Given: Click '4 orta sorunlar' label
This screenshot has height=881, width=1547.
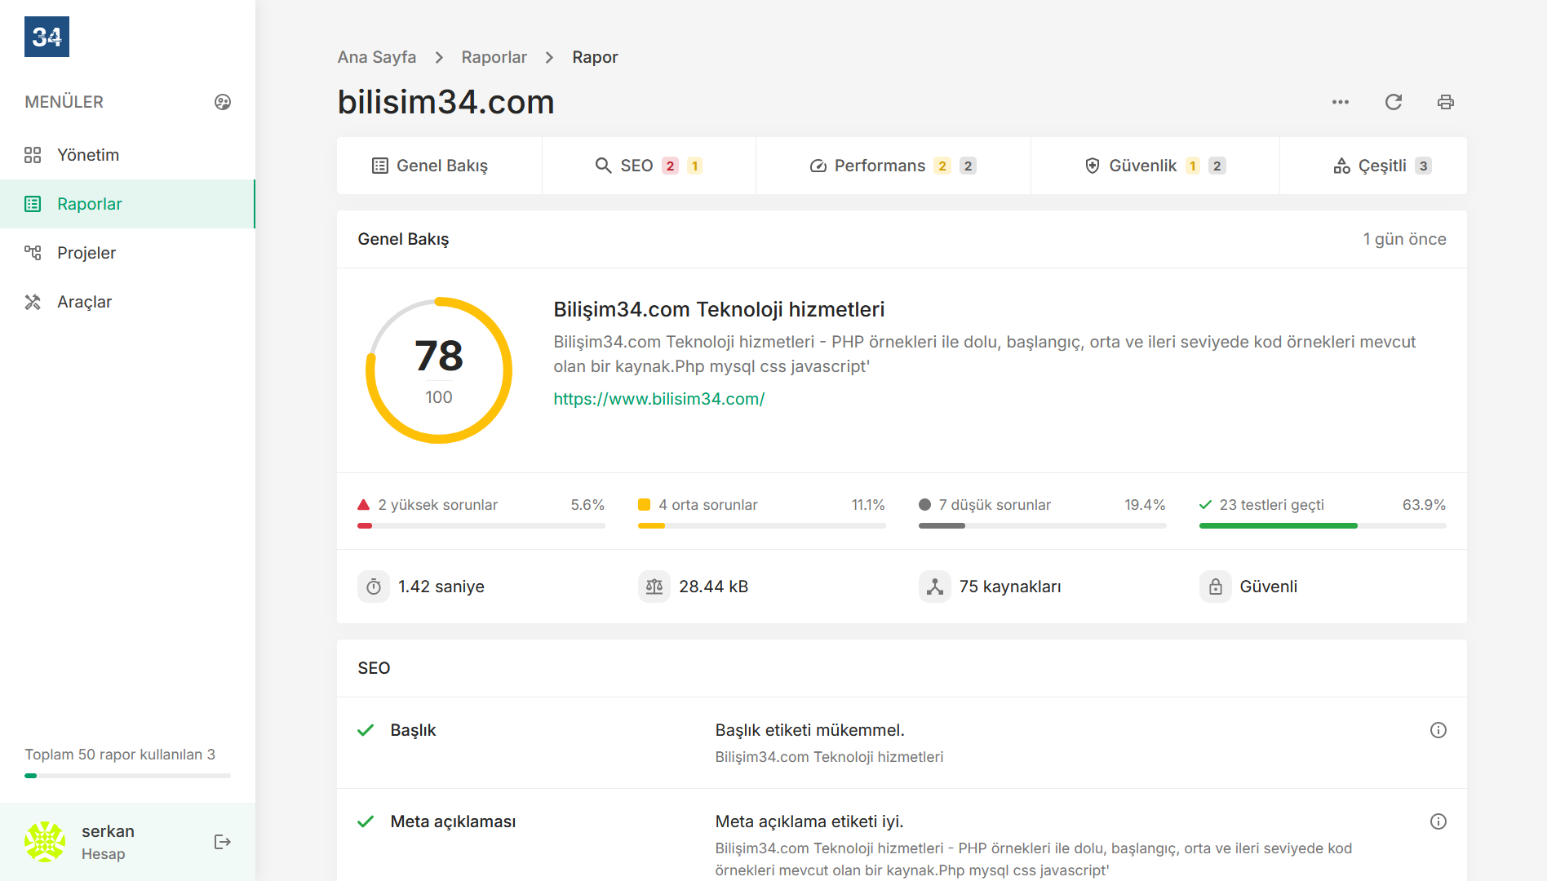Looking at the screenshot, I should [x=707, y=505].
